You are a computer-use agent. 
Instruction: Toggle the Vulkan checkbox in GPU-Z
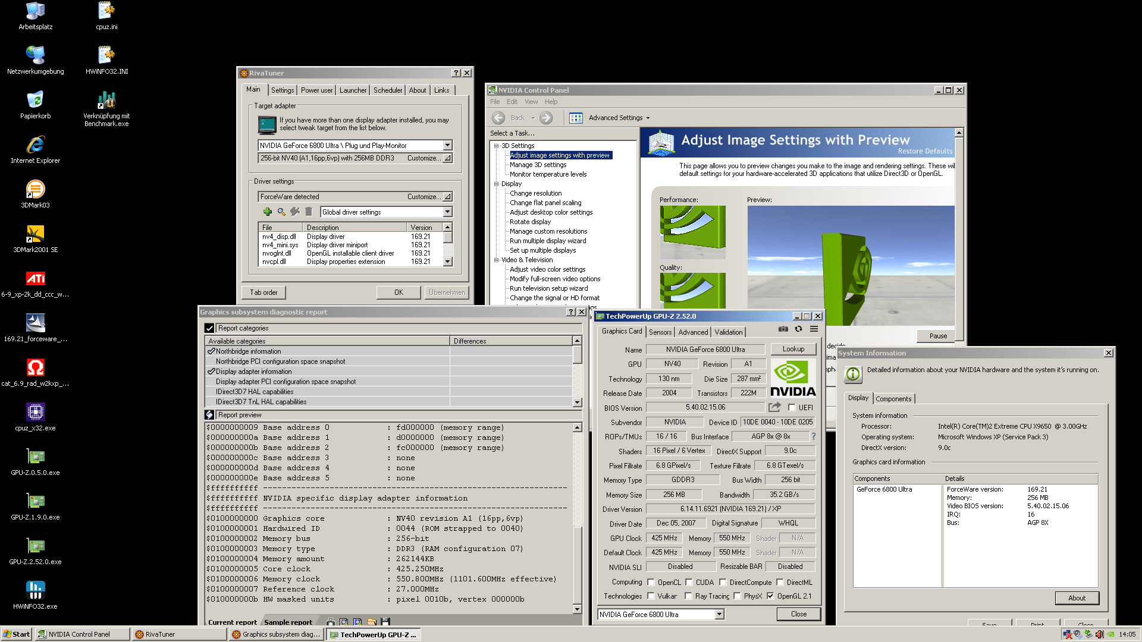click(x=651, y=596)
